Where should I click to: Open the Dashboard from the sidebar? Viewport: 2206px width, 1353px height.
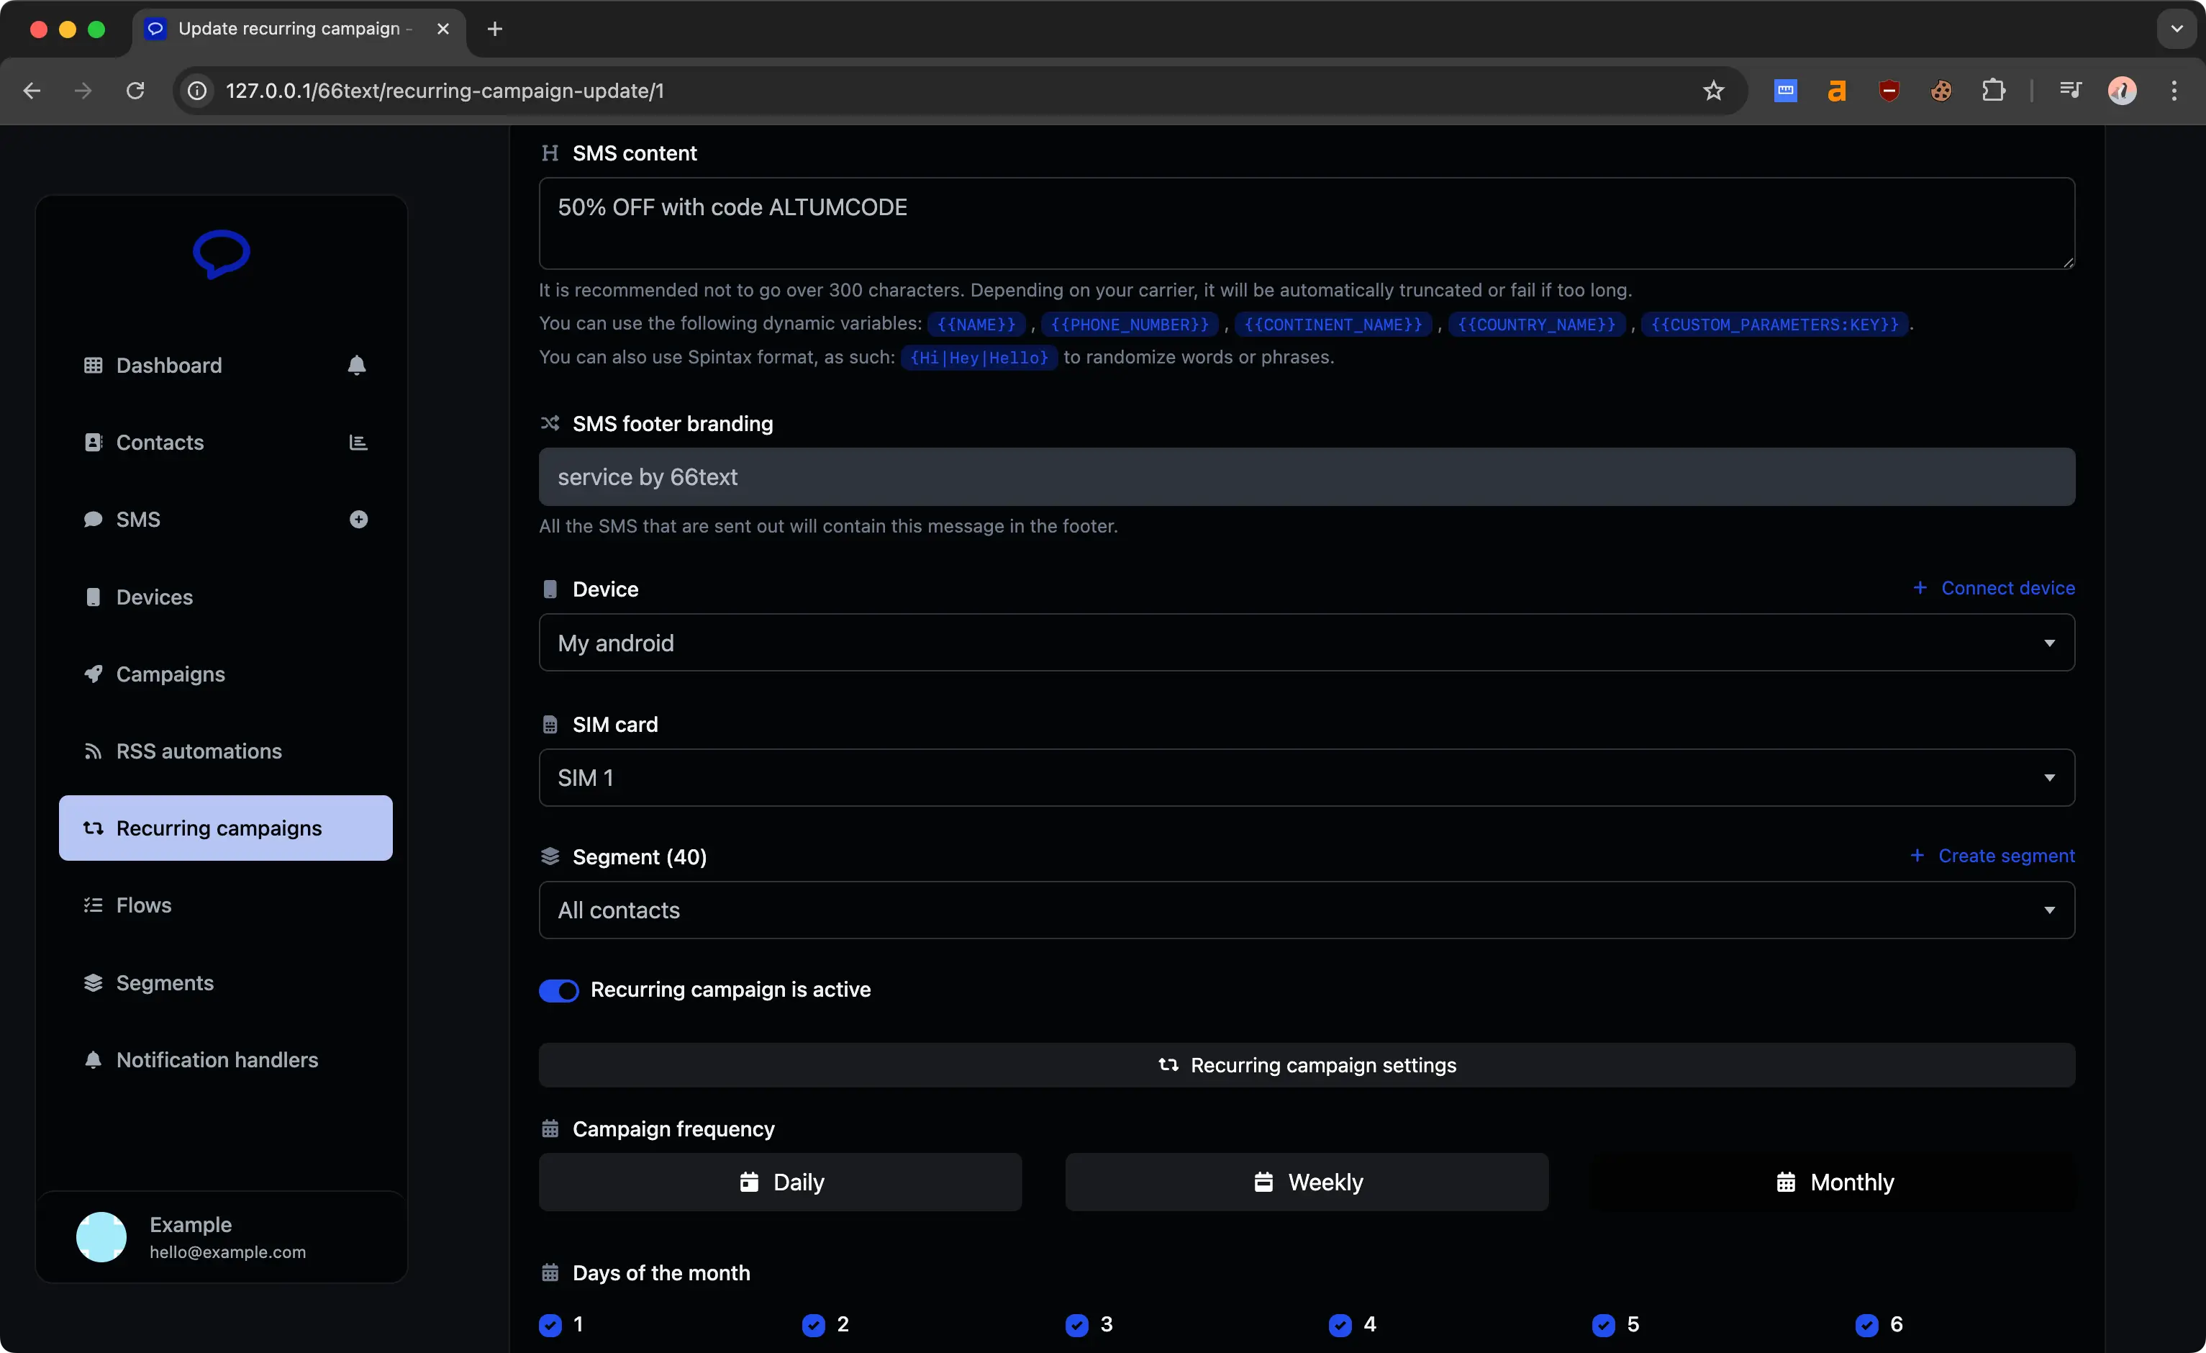pyautogui.click(x=169, y=364)
